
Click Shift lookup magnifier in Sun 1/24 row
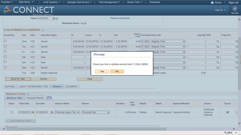(218, 63)
